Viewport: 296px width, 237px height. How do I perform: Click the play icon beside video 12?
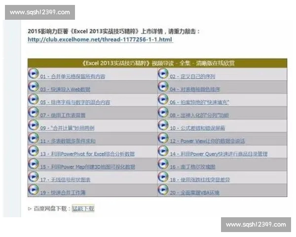click(163, 138)
